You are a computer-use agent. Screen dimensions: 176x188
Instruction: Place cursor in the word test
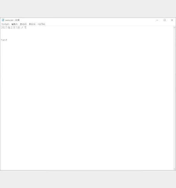click(4, 40)
